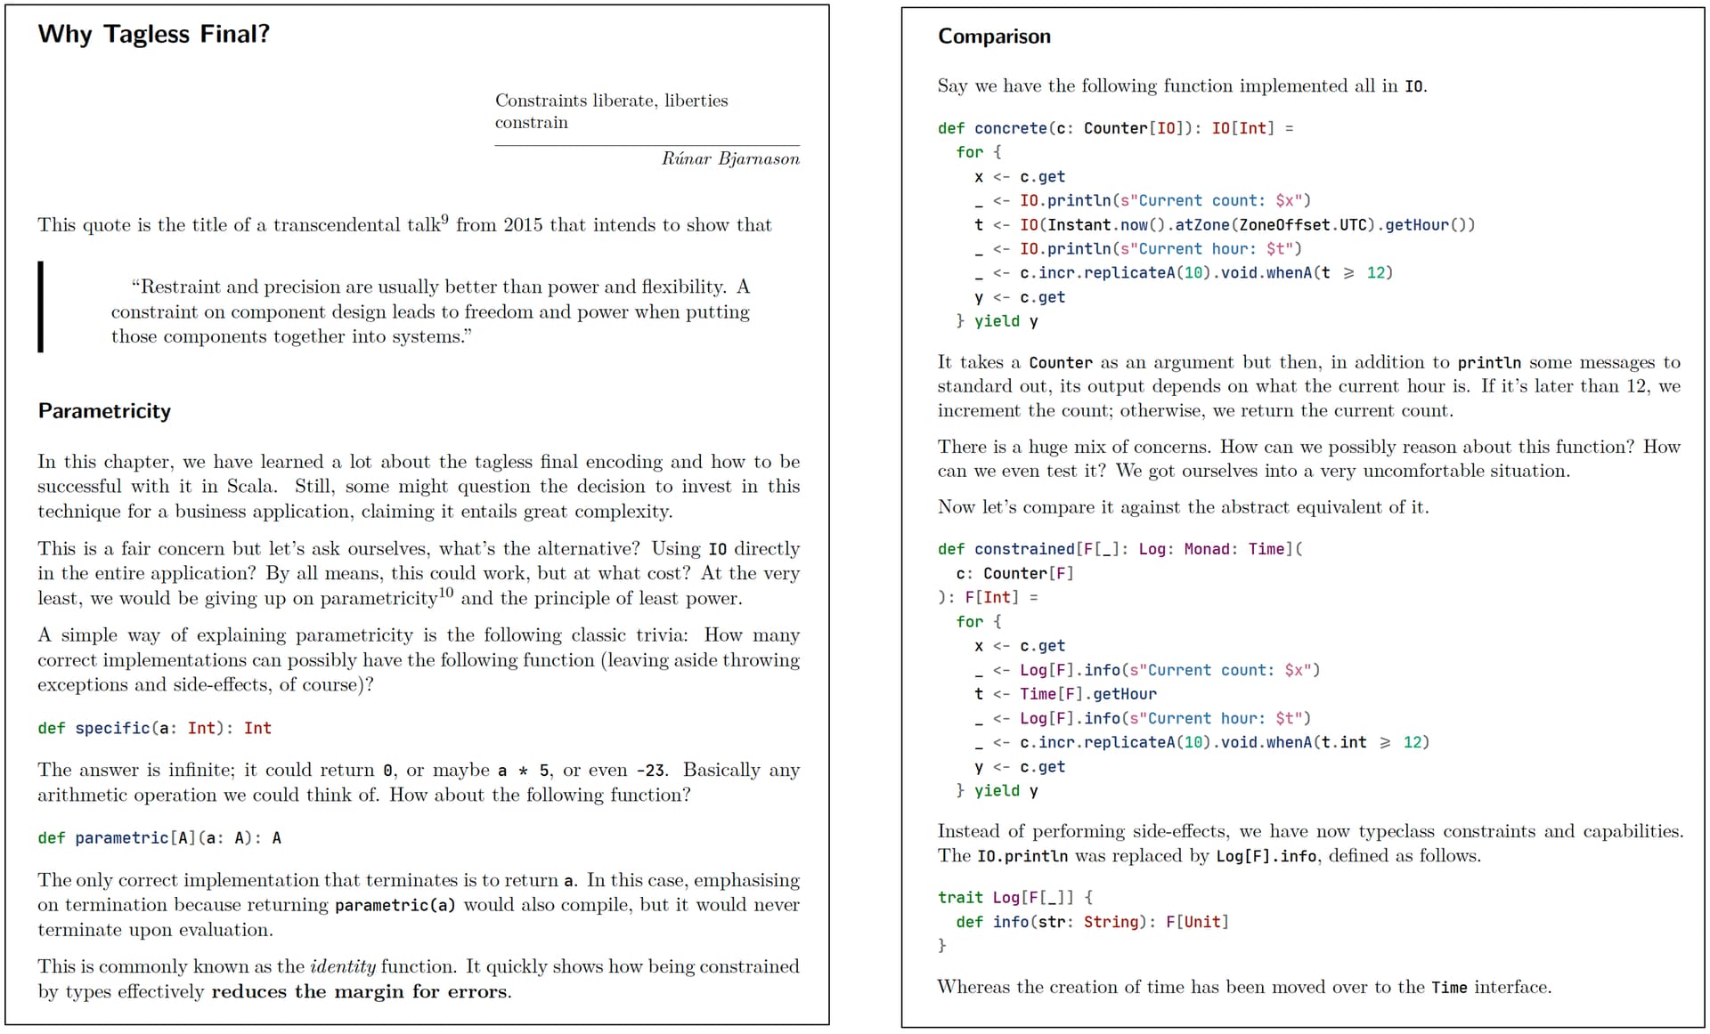Click the Instant.now() line in concrete function
The height and width of the screenshot is (1034, 1710).
click(x=1225, y=225)
